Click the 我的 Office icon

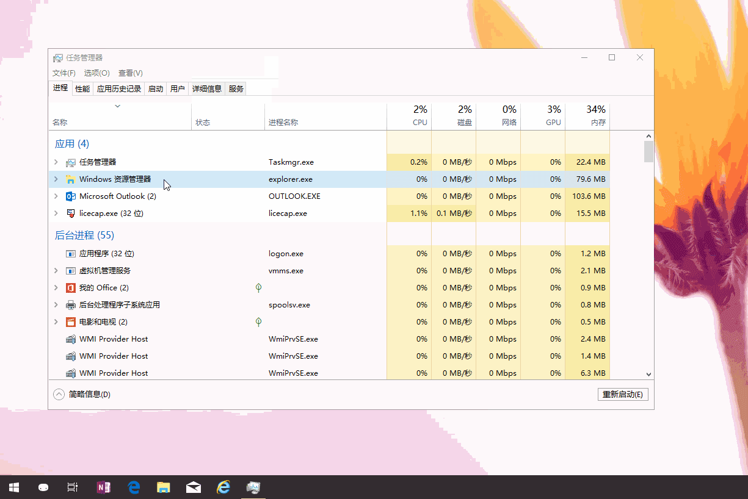(x=69, y=287)
